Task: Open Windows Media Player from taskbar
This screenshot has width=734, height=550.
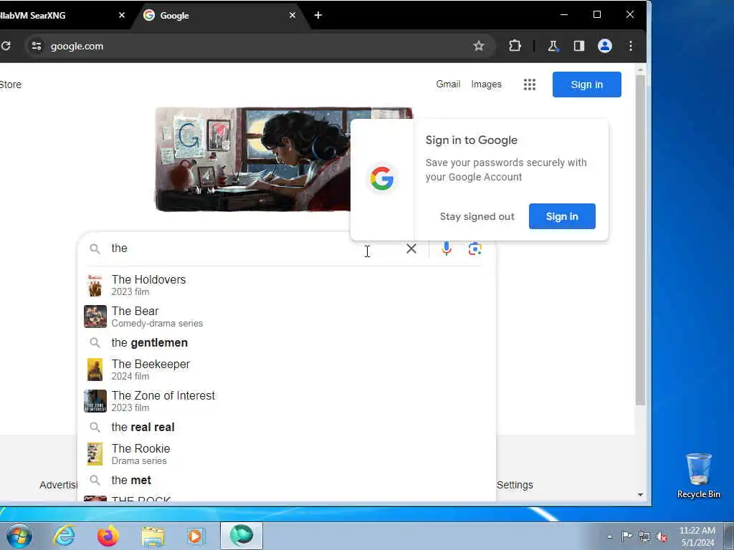Action: coord(196,536)
